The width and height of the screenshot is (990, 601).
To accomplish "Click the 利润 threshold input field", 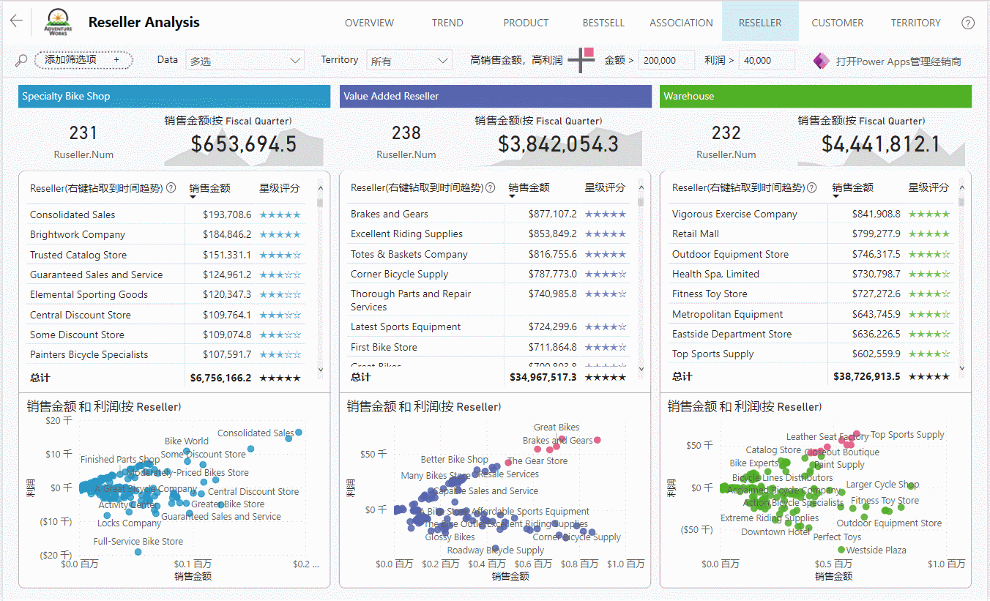I will tap(767, 61).
